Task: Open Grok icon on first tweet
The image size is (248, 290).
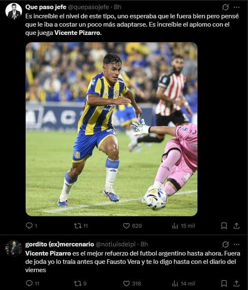Action: point(226,7)
